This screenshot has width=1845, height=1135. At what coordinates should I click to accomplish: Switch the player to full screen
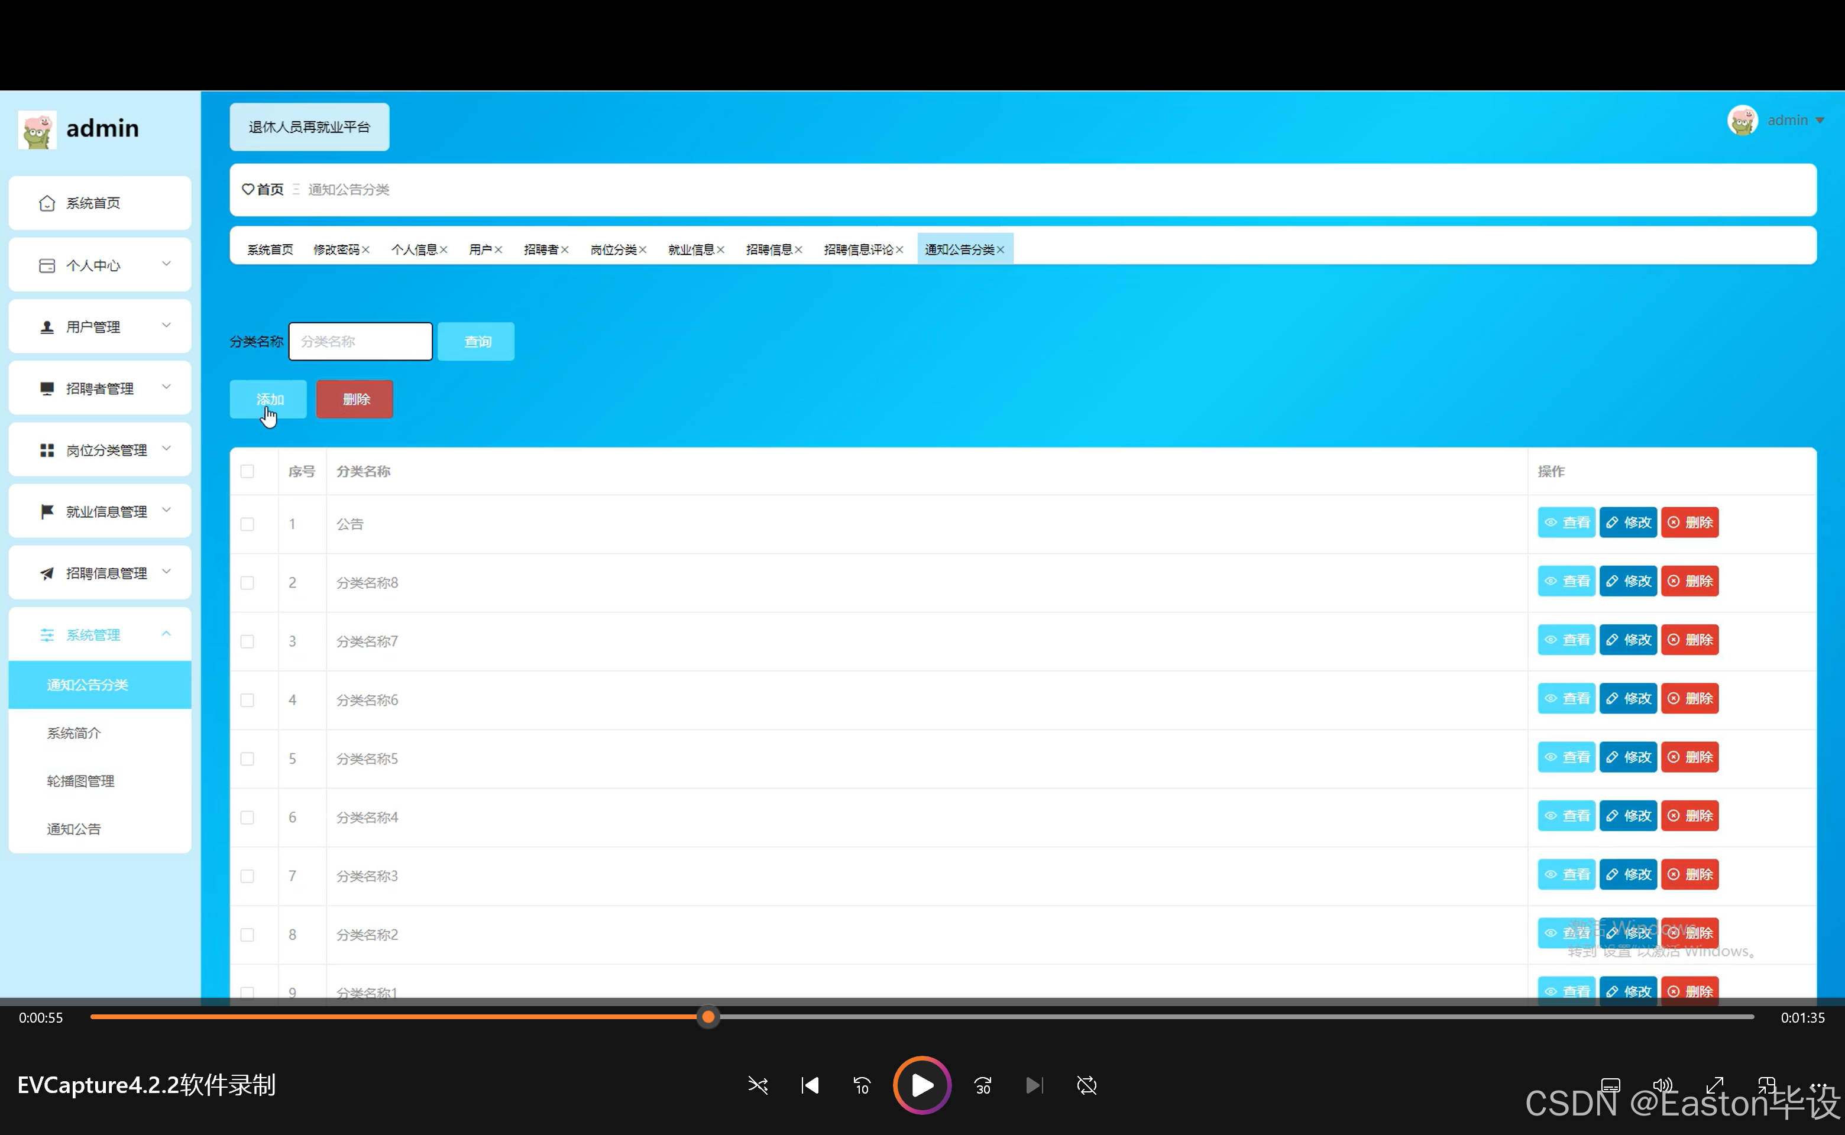click(1715, 1085)
